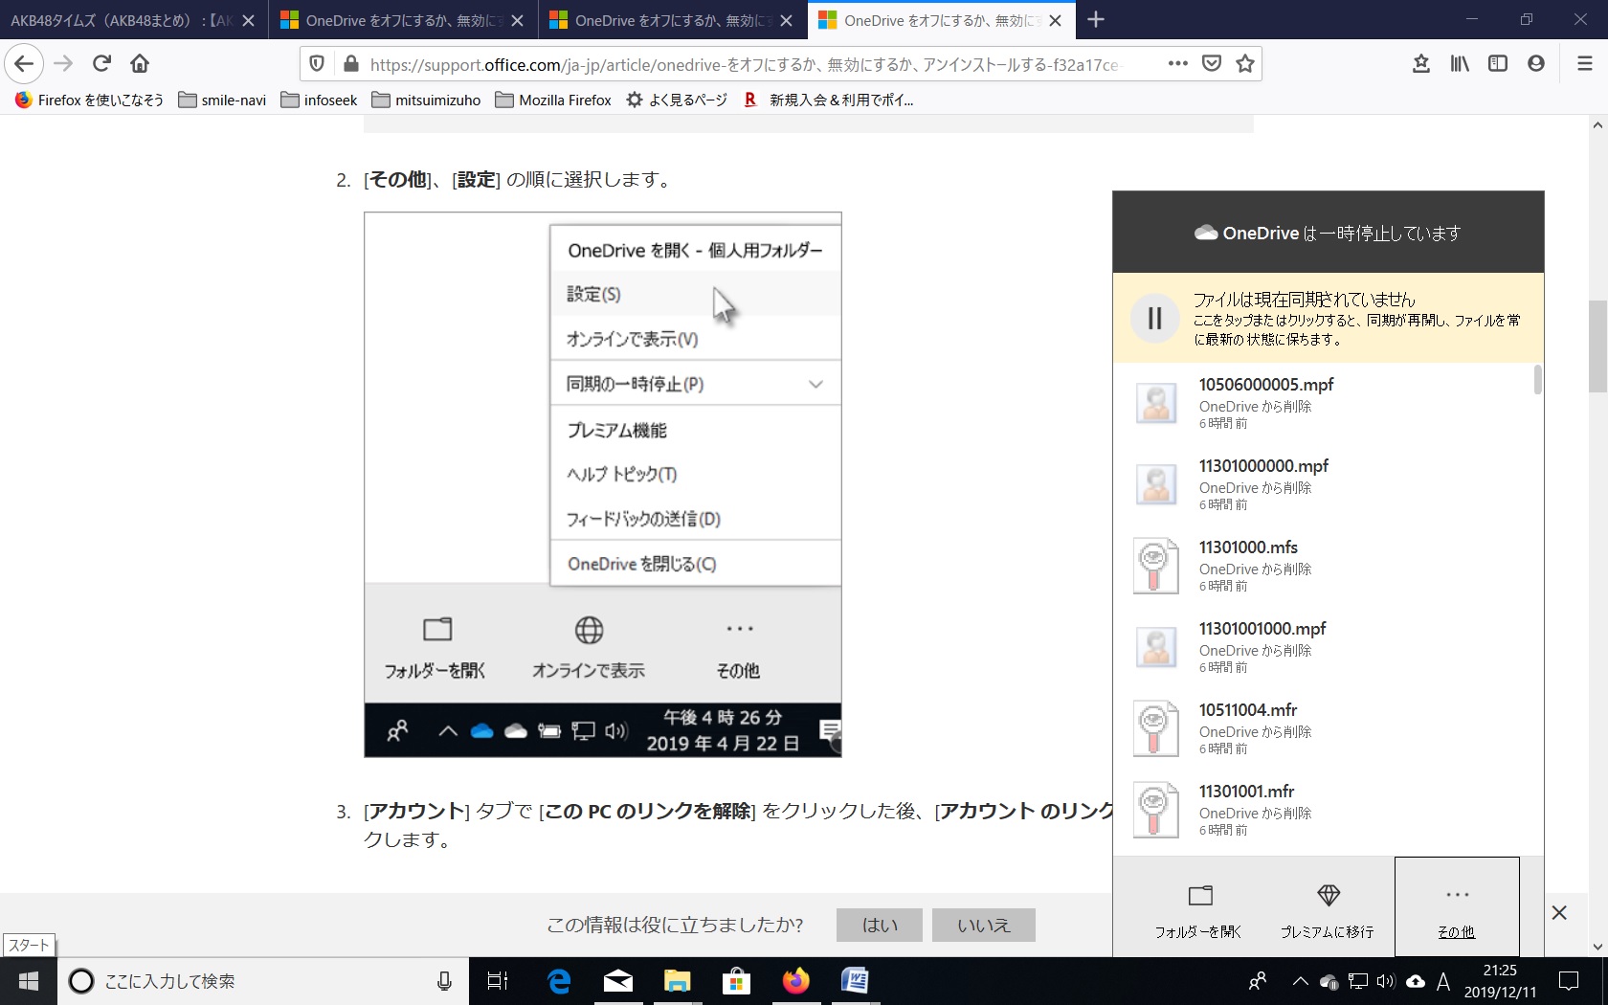Viewport: 1608px width, 1005px height.
Task: Open File Explorer from taskbar
Action: [678, 981]
